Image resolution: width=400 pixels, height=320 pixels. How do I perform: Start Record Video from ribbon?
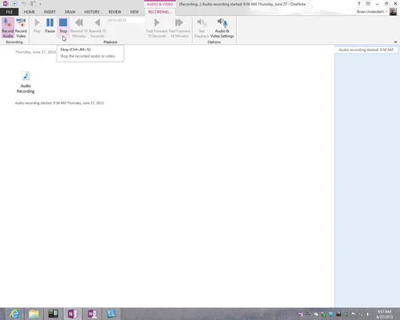tap(21, 28)
